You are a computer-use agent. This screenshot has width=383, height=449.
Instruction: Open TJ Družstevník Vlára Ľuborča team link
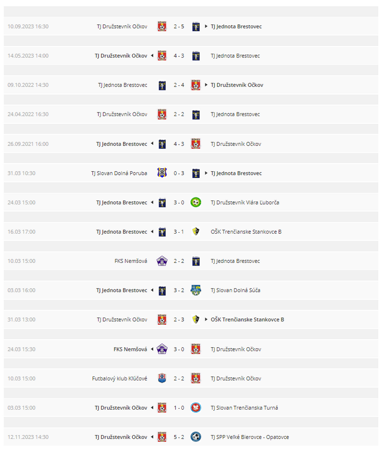pyautogui.click(x=245, y=203)
